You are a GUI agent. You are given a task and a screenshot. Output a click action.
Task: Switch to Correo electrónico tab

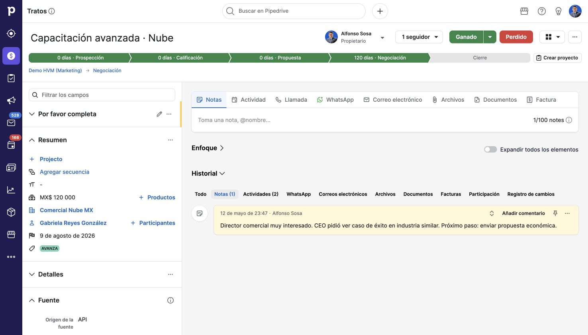tap(393, 100)
